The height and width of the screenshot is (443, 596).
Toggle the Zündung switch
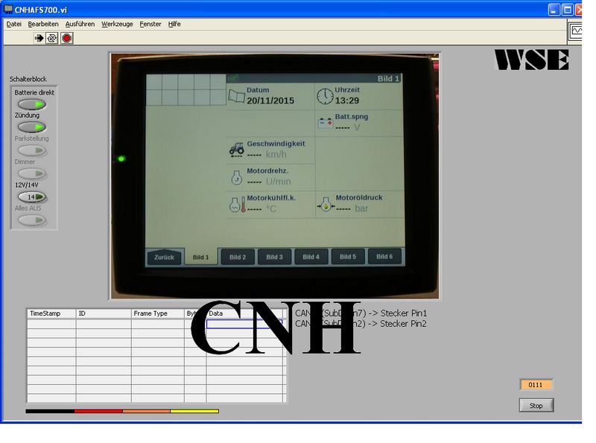32,127
